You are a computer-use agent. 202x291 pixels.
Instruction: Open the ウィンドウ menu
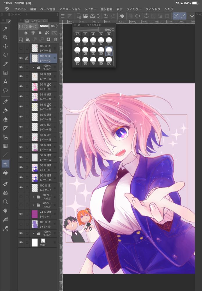[x=153, y=9]
